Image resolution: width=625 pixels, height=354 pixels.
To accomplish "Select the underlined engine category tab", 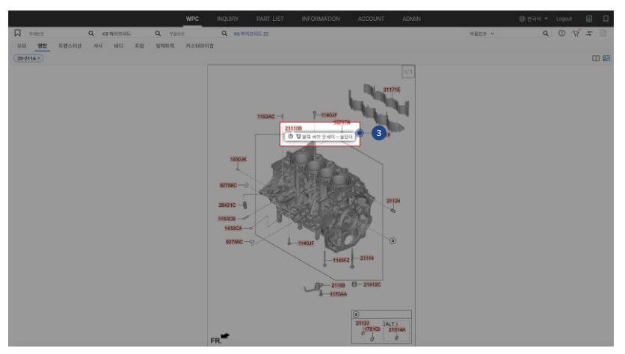I will click(42, 46).
